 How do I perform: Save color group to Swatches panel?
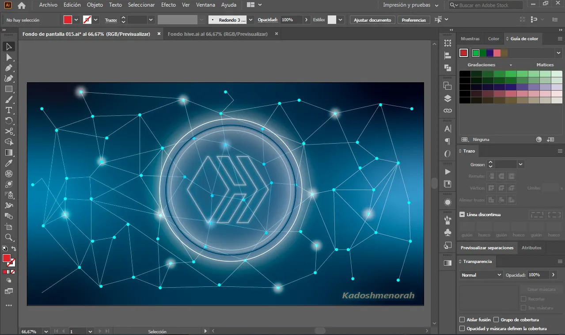[x=550, y=139]
